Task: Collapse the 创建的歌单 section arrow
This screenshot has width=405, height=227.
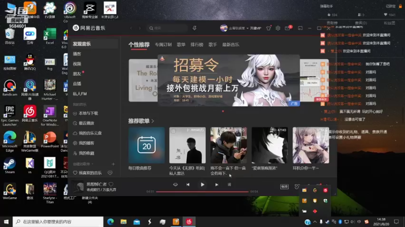Action: pos(92,164)
